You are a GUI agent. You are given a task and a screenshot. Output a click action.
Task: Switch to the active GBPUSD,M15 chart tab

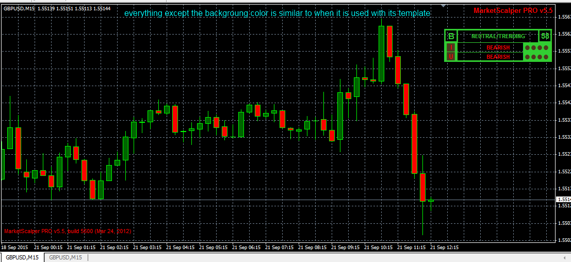(x=22, y=258)
